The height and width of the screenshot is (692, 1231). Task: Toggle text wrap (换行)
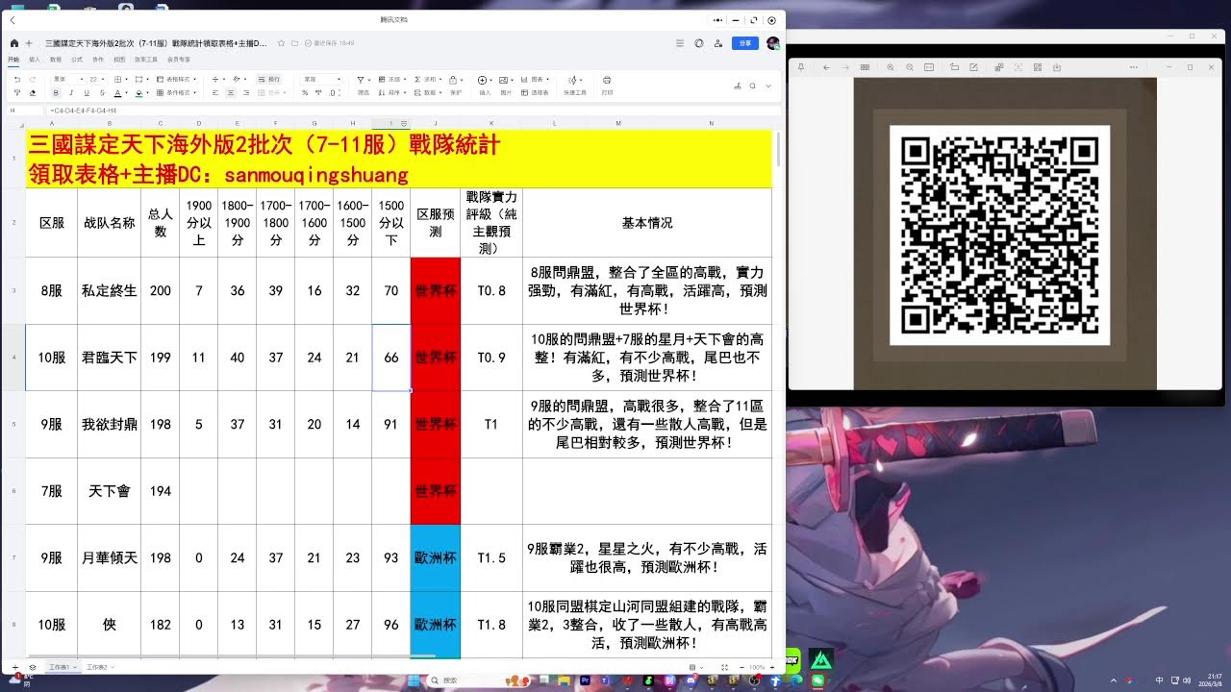tap(269, 80)
